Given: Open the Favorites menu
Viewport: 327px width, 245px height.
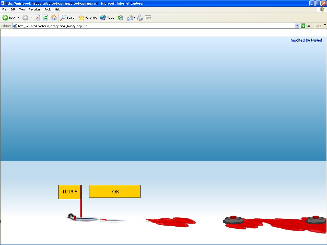Looking at the screenshot, I should tap(34, 9).
